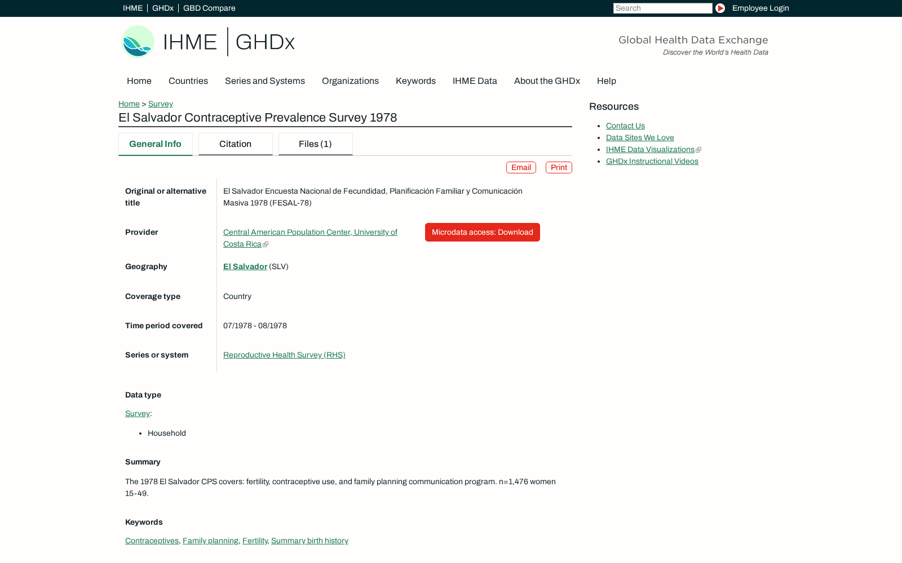Open Data Sites We Love link
This screenshot has height=563, width=902.
tap(640, 138)
